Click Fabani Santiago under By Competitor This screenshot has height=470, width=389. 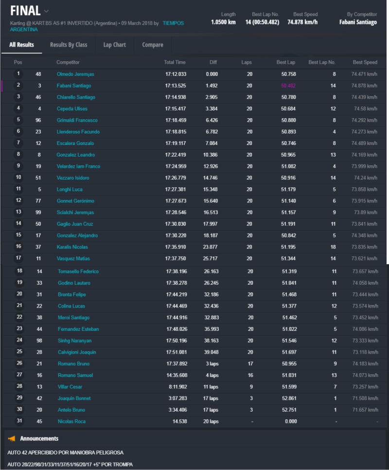(x=358, y=22)
